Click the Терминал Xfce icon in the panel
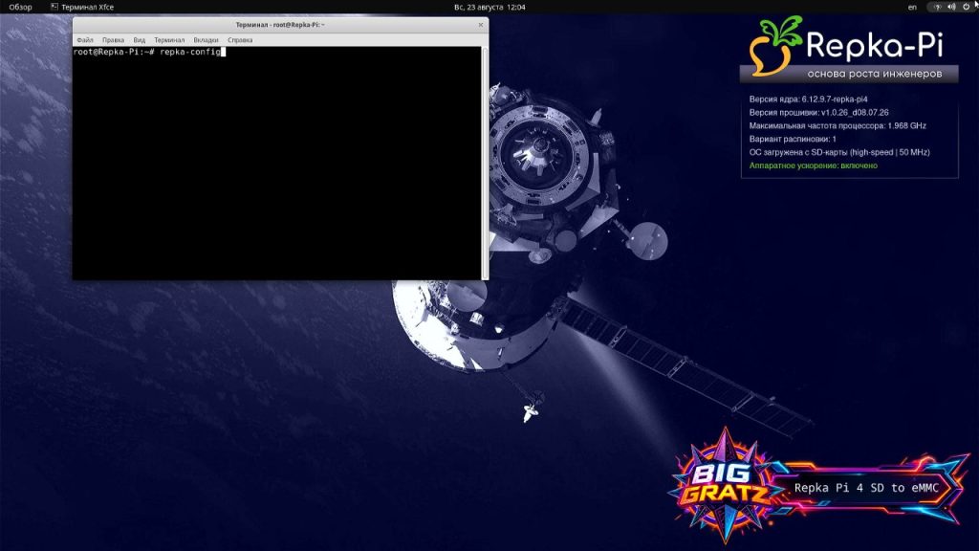 54,7
